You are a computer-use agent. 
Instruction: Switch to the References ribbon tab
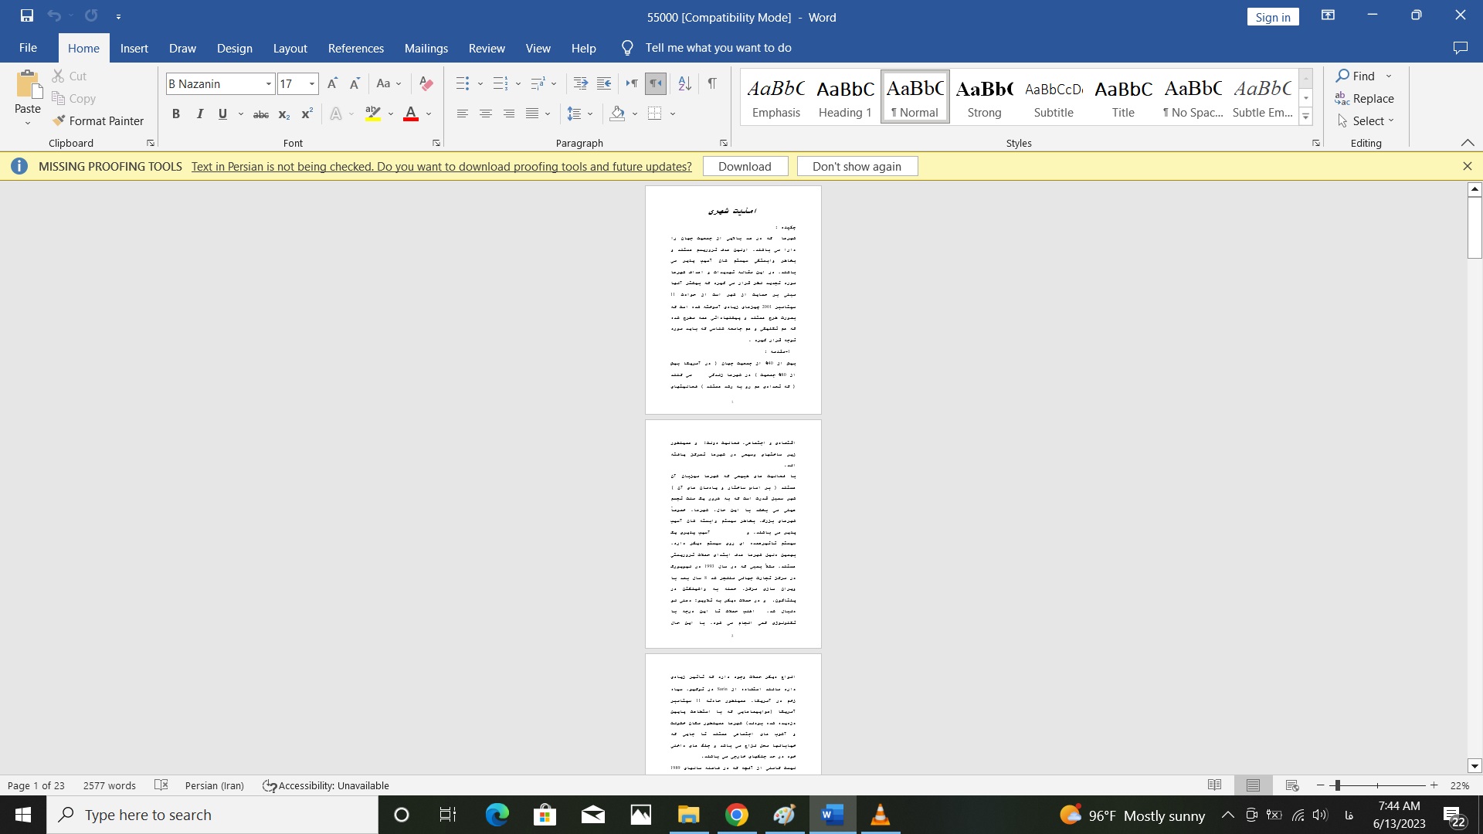pos(355,48)
